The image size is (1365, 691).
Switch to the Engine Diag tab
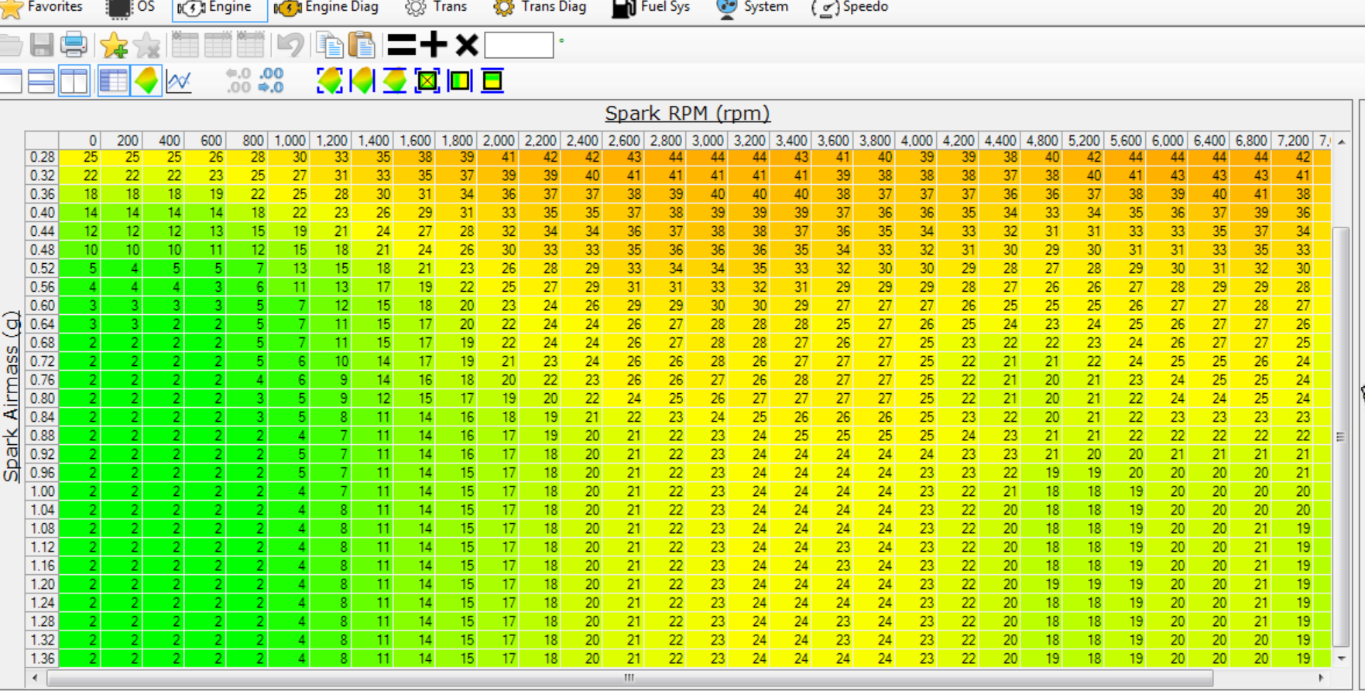327,8
